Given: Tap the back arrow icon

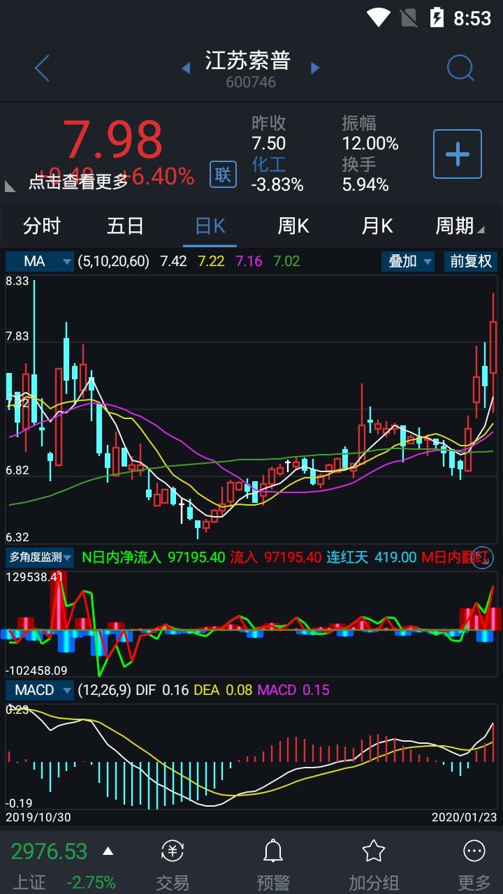Looking at the screenshot, I should coord(42,68).
